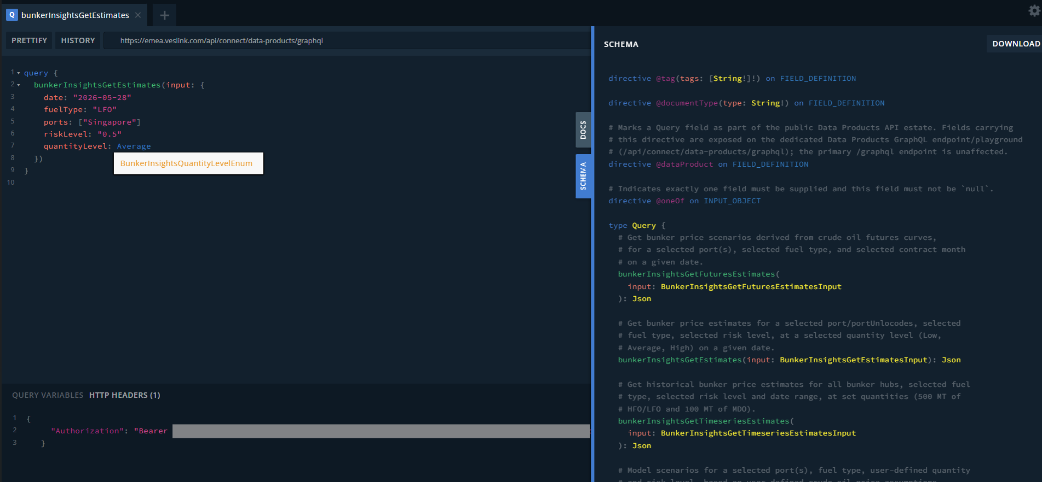Image resolution: width=1042 pixels, height=482 pixels.
Task: Click the Average enum value in query
Action: [x=134, y=146]
